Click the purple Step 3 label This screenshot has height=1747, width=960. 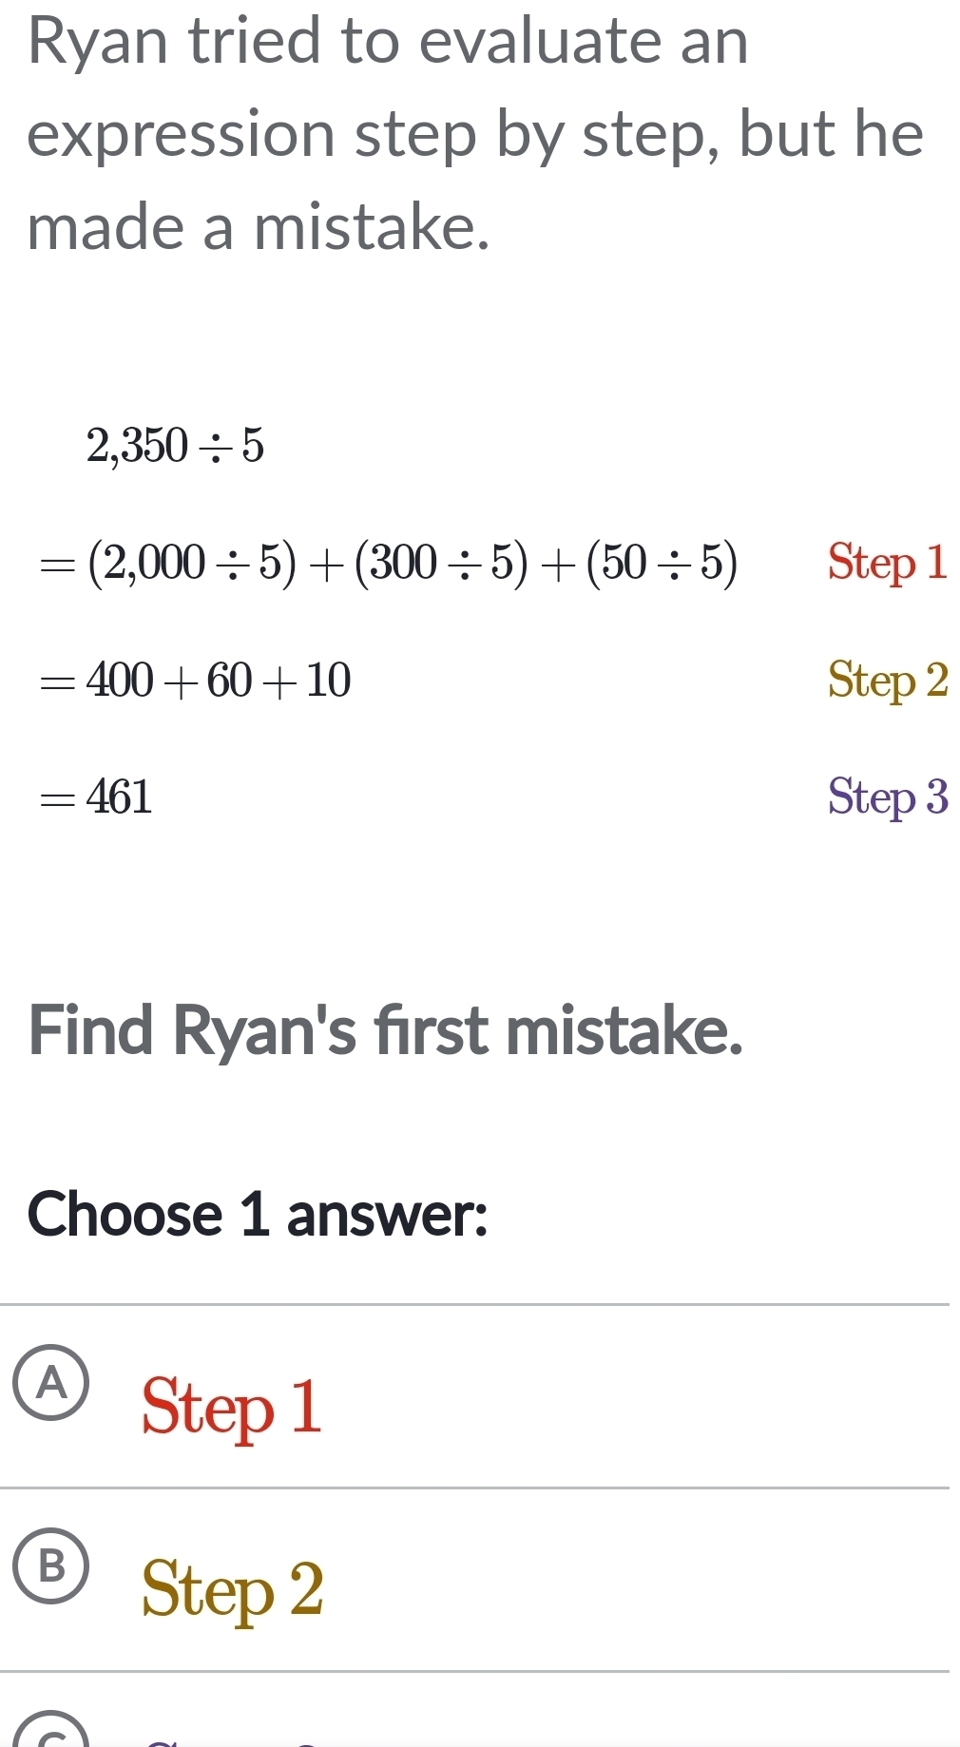(886, 798)
